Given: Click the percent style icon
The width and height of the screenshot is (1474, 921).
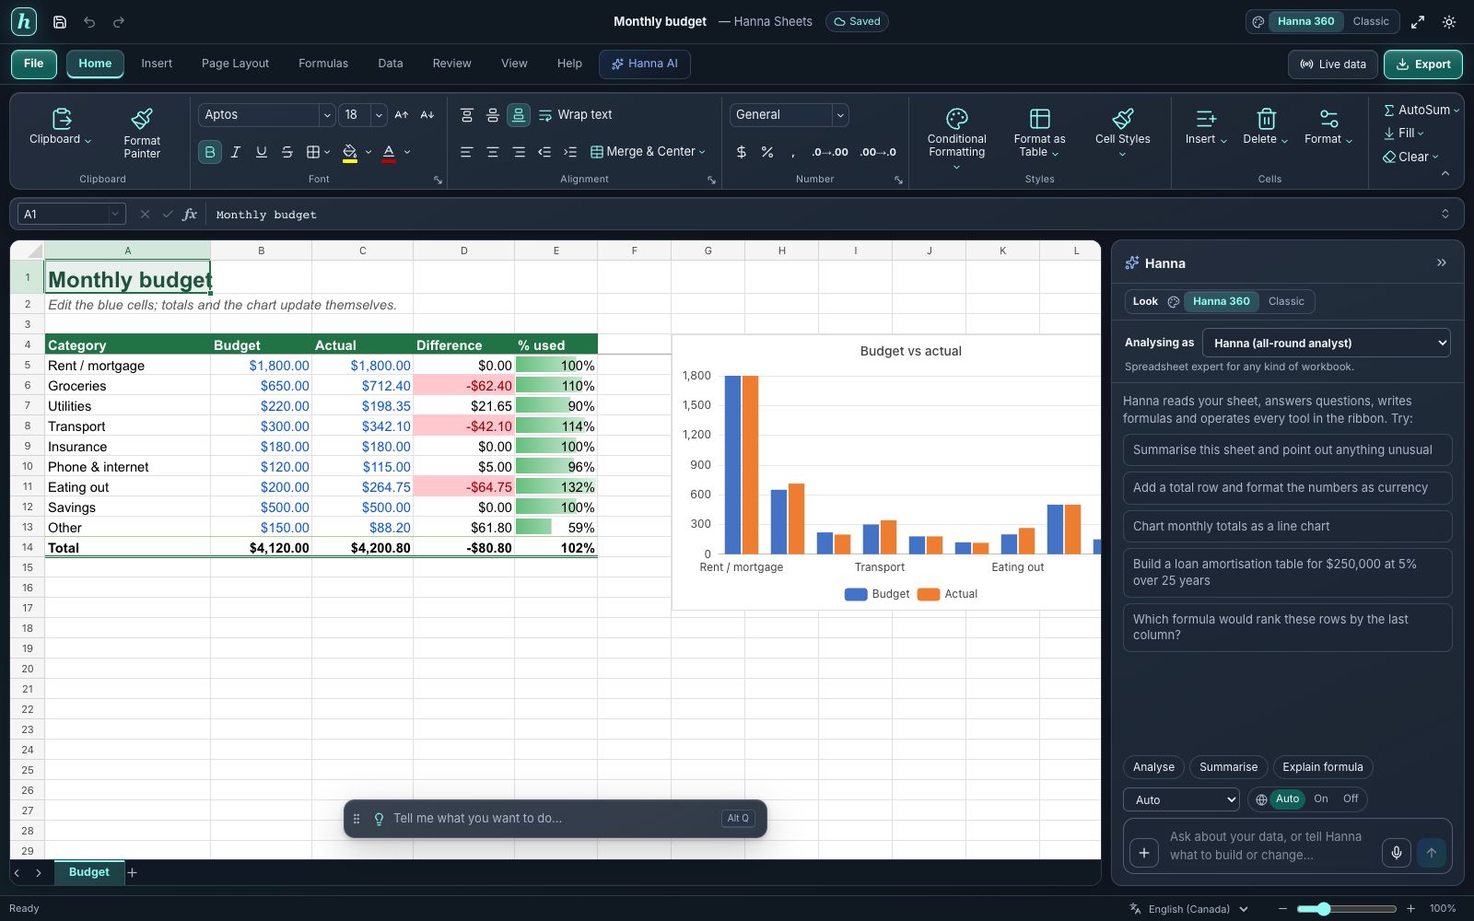Looking at the screenshot, I should click(x=767, y=152).
